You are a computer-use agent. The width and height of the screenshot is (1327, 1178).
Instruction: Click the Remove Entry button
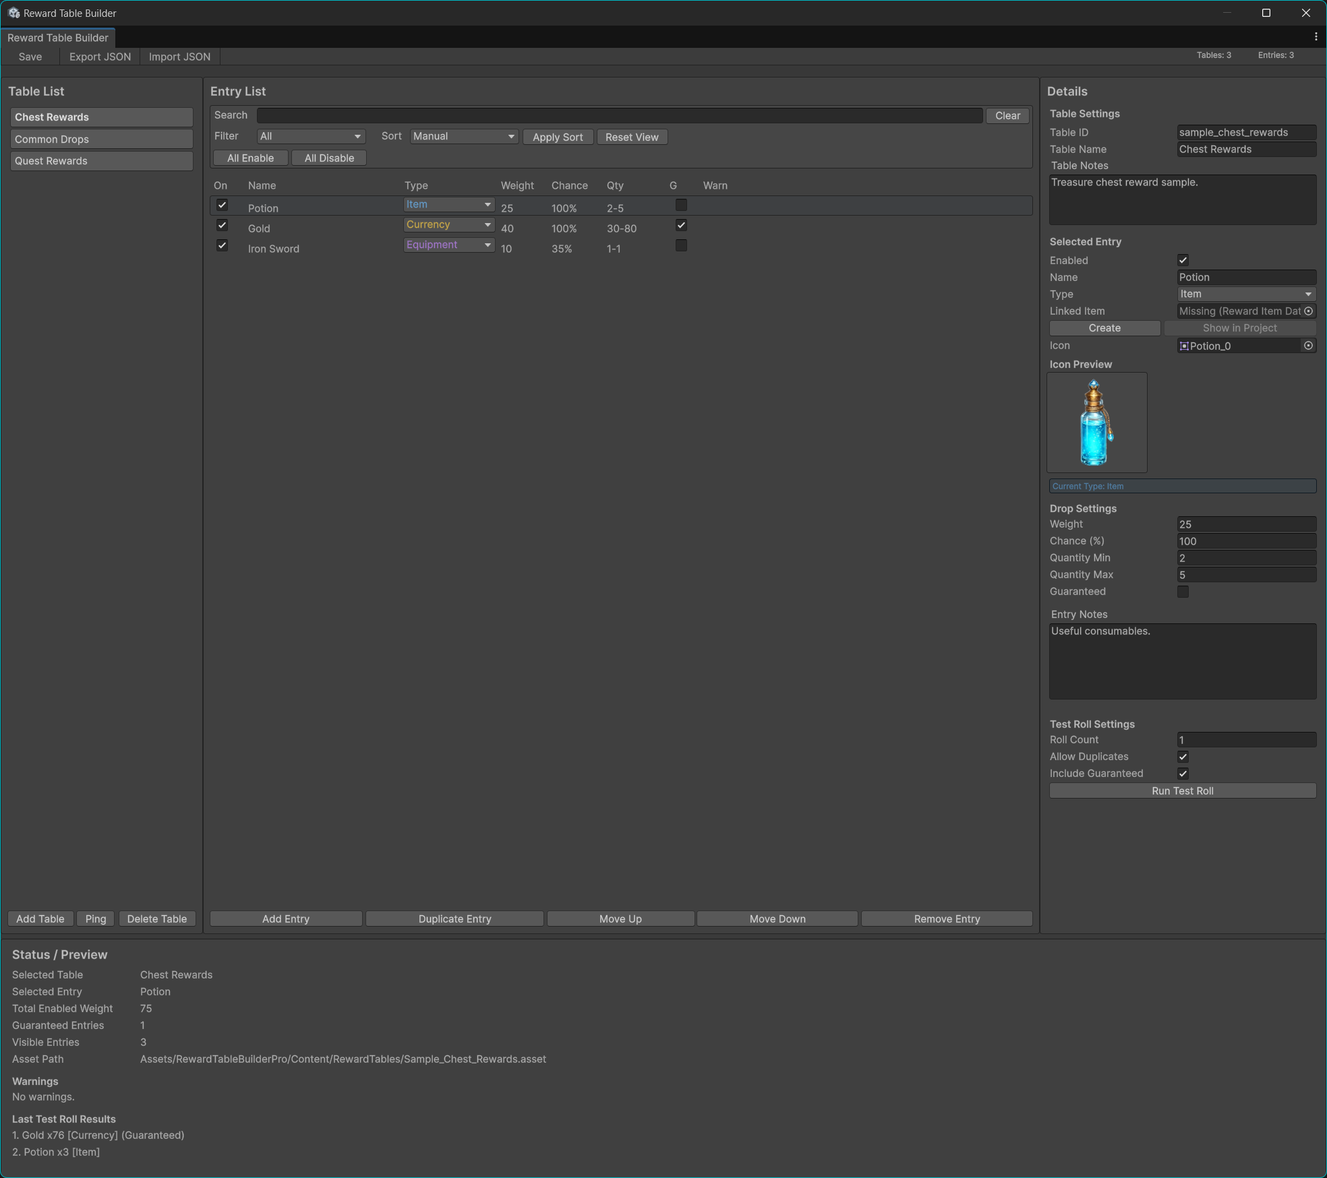coord(947,919)
